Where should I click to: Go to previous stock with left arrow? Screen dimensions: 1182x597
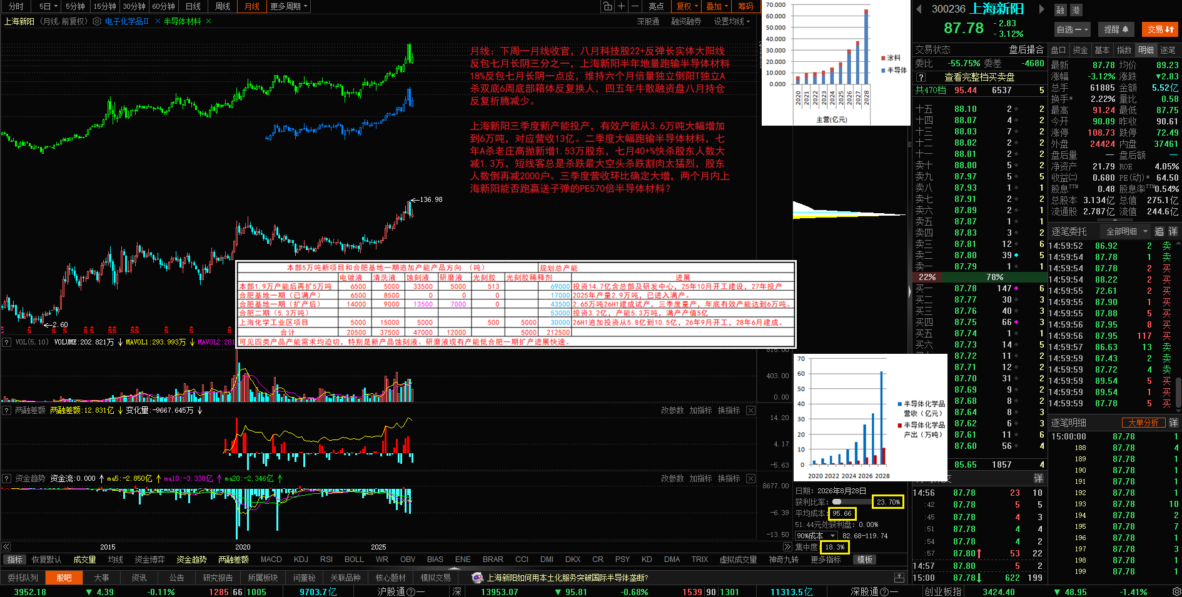pos(919,9)
